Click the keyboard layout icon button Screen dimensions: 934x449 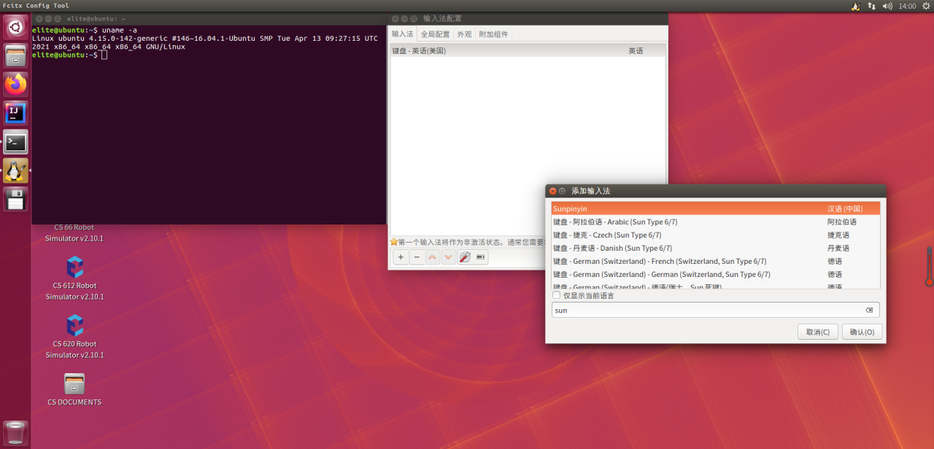tap(481, 257)
